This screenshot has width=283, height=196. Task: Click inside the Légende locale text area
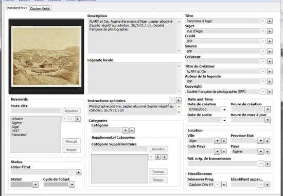132,78
